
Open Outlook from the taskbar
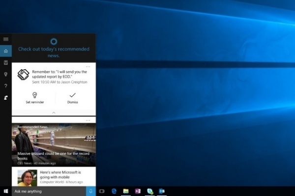[162, 191]
